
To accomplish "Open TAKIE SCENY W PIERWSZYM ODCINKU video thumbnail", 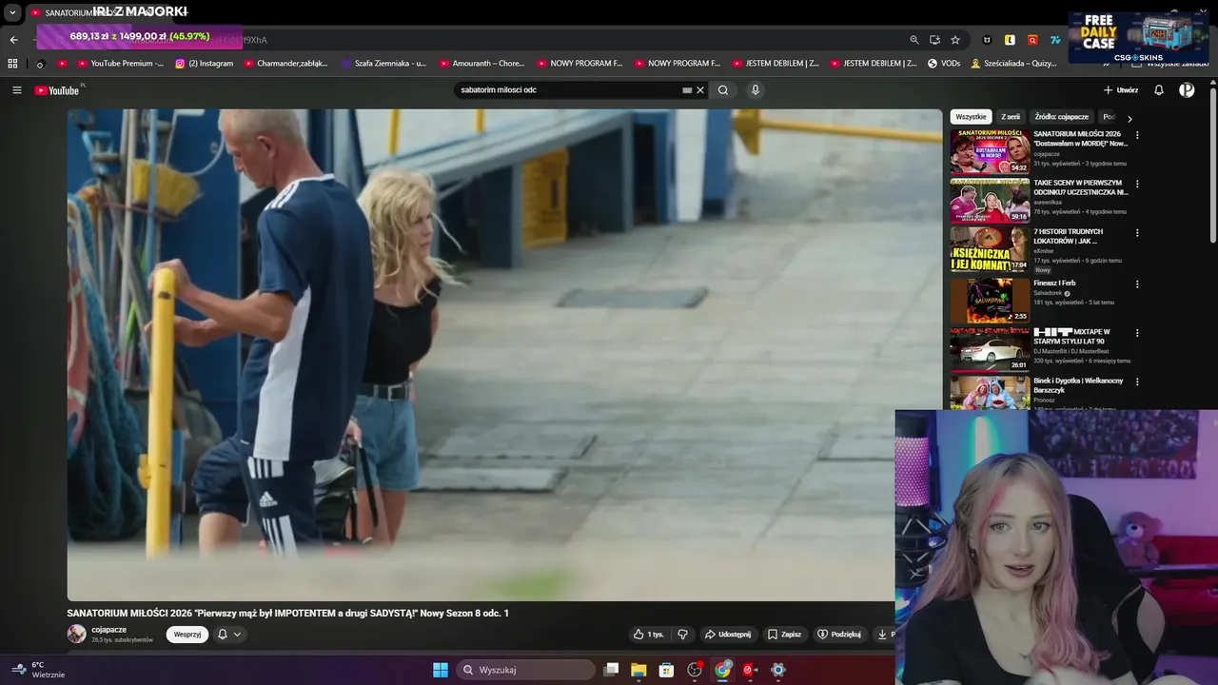I will (x=990, y=201).
